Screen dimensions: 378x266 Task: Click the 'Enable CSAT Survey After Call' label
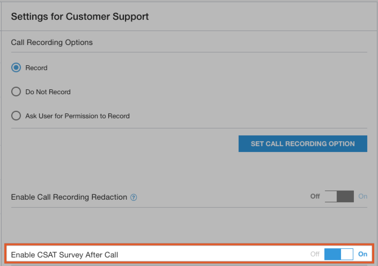pos(64,255)
